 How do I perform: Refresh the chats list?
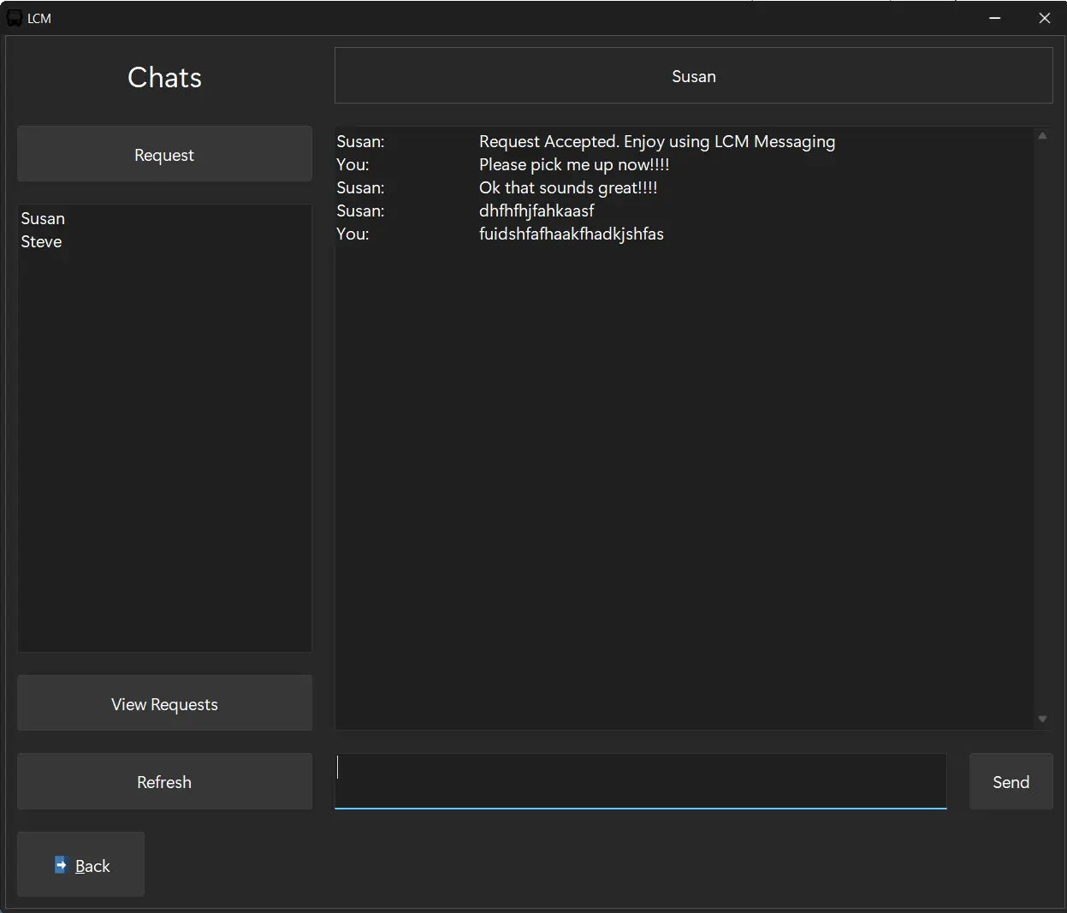pyautogui.click(x=164, y=782)
